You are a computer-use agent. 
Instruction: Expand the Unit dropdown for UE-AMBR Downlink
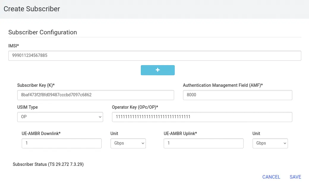coord(128,143)
